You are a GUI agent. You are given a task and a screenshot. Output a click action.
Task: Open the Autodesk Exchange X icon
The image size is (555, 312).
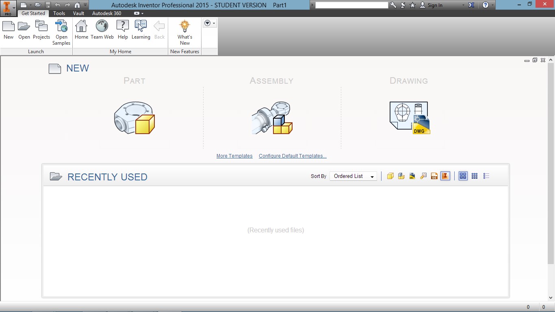pos(471,5)
